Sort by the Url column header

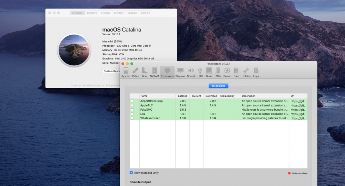point(298,96)
